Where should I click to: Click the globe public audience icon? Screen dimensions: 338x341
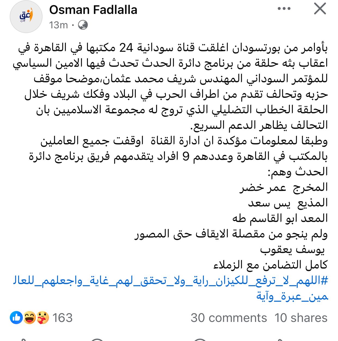click(x=83, y=25)
